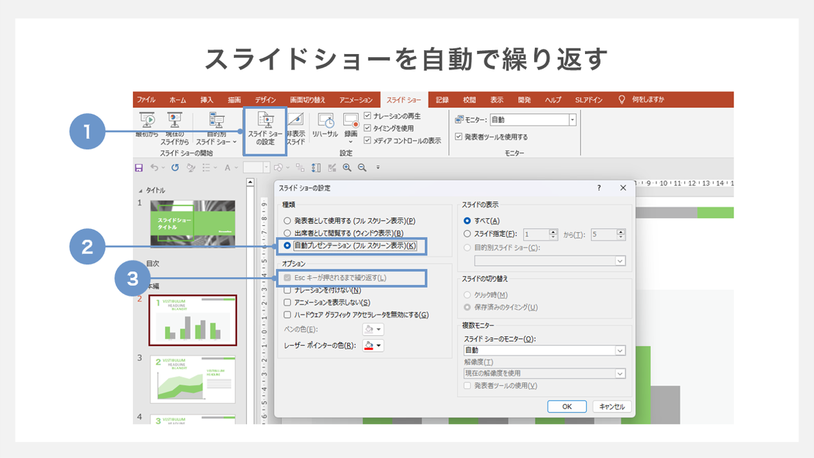Collapse the タイトル section in slide panel
The image size is (814, 458).
(x=141, y=191)
